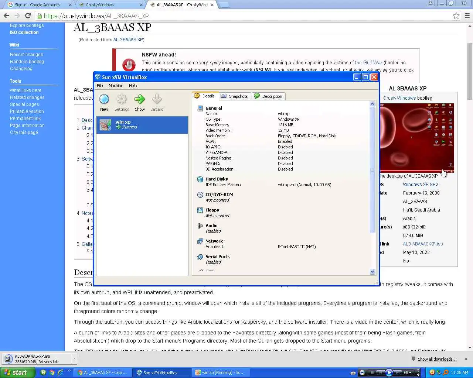The image size is (473, 378).
Task: Click the New virtual machine icon
Action: click(x=104, y=99)
